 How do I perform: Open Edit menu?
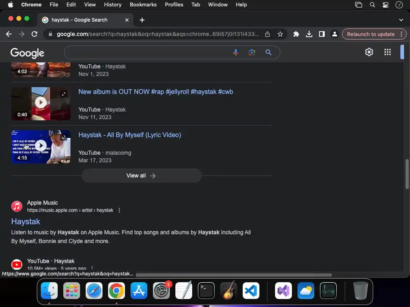[71, 4]
